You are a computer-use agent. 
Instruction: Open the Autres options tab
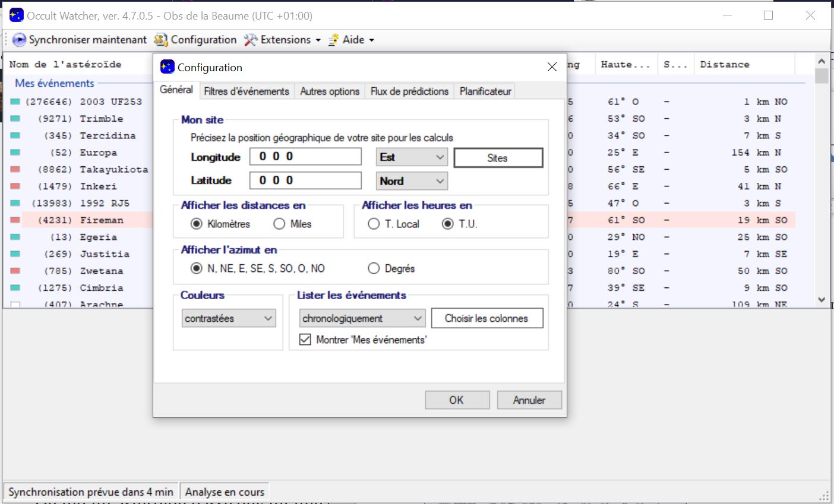330,91
